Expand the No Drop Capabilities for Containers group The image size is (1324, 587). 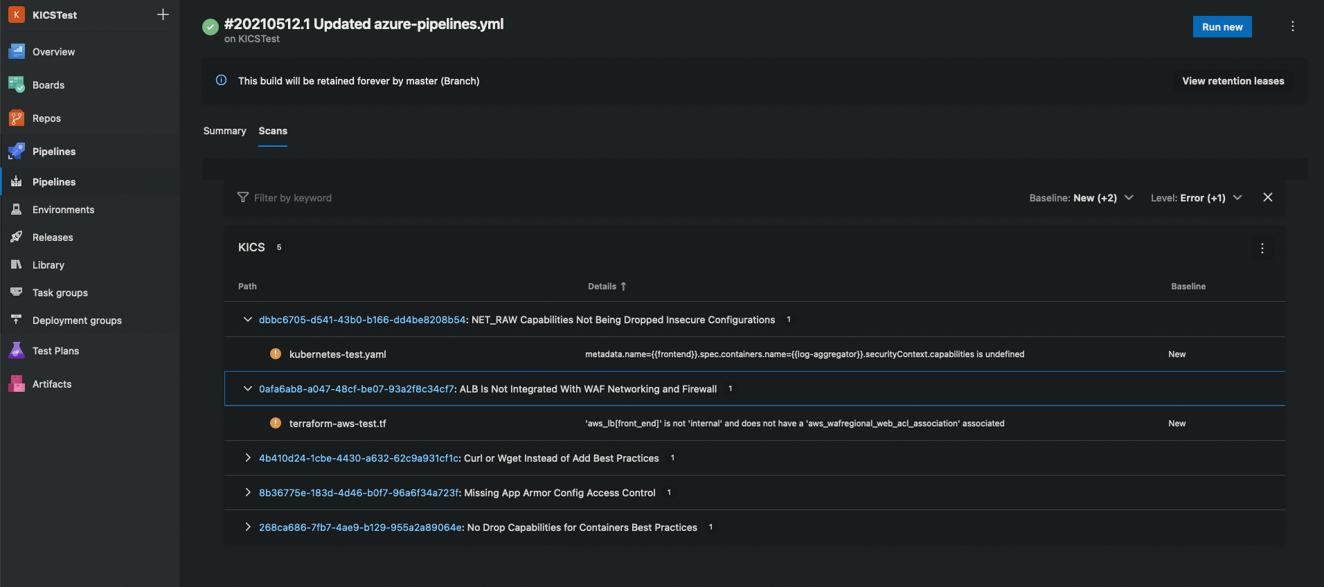click(247, 527)
